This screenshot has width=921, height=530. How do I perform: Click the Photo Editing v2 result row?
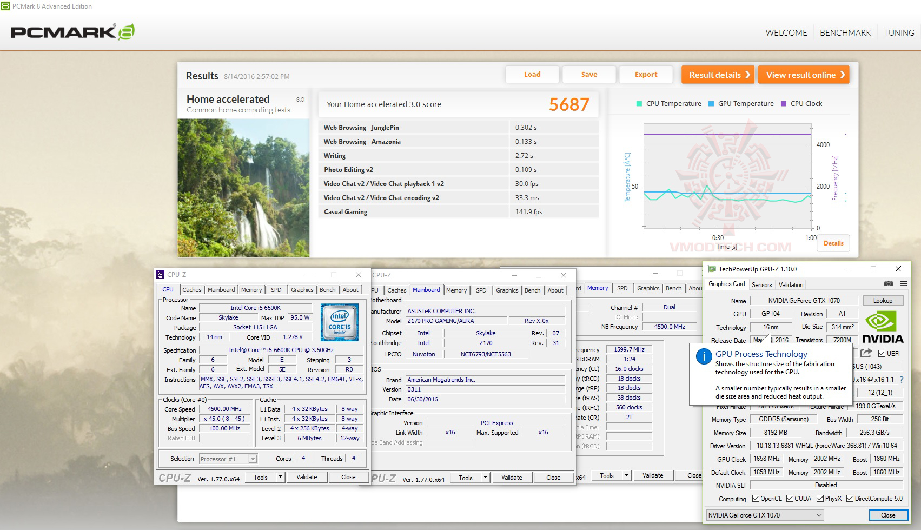[458, 170]
